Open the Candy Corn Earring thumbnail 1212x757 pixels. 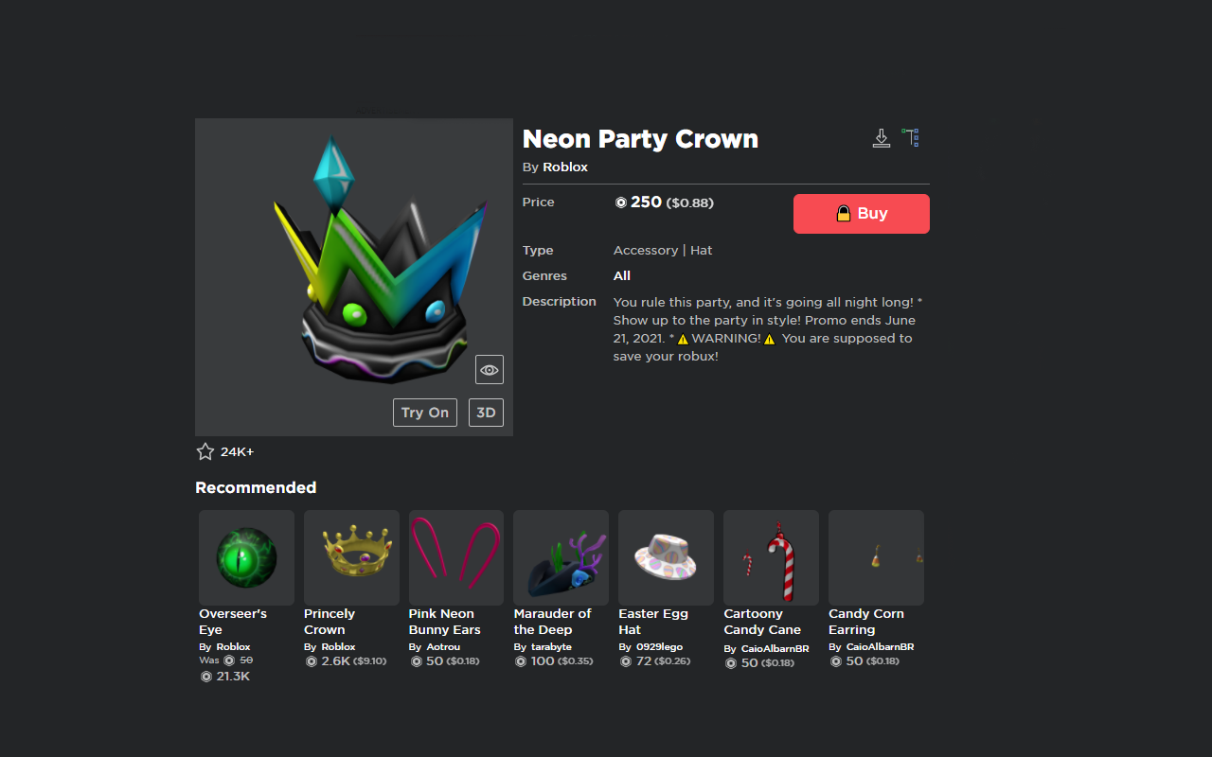tap(876, 558)
